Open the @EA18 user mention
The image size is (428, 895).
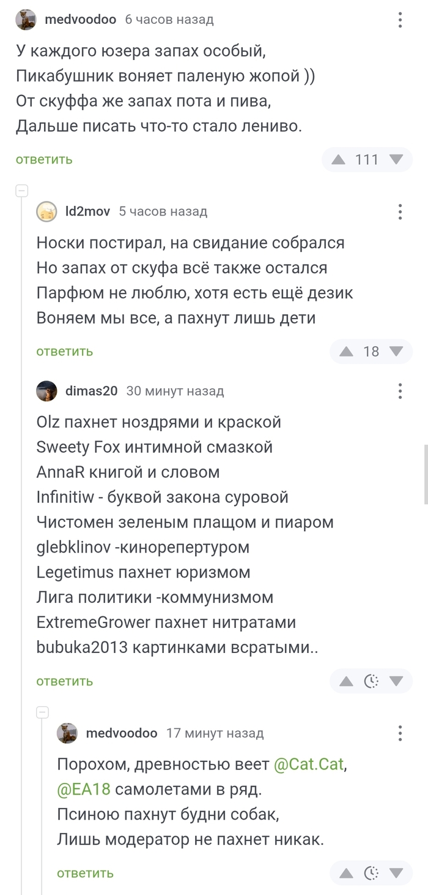pos(84,790)
